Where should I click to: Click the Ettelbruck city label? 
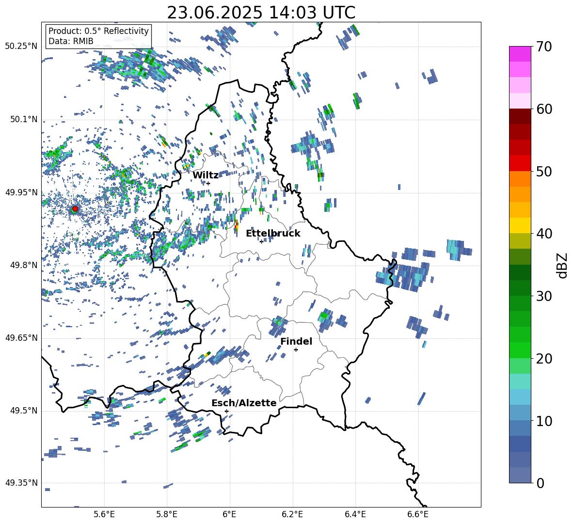(273, 233)
